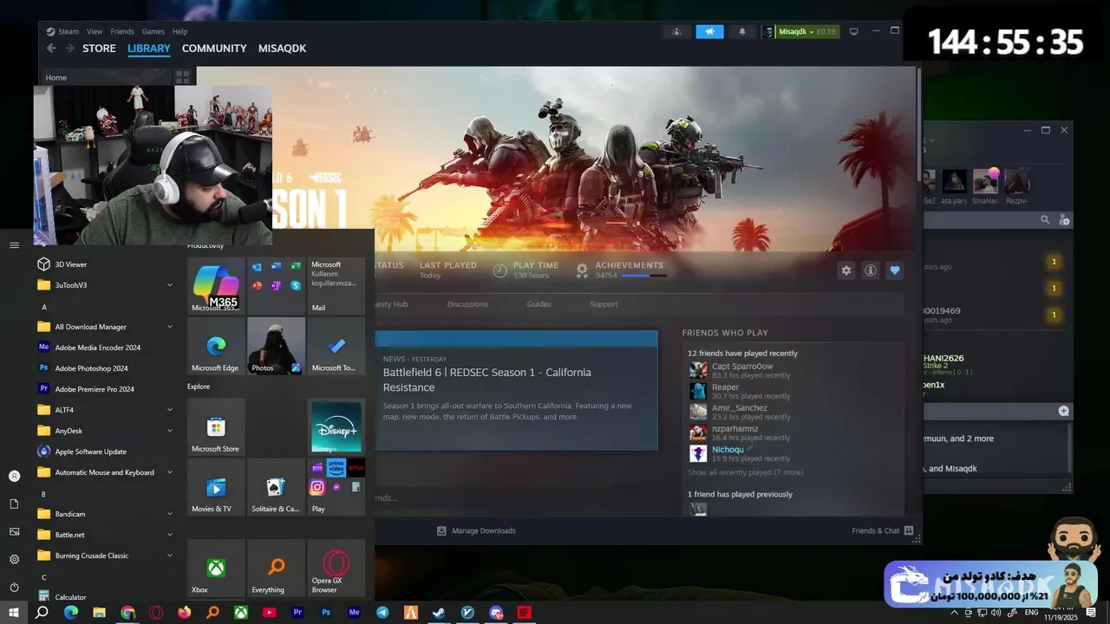Open Xbox tile in Start menu

[216, 568]
